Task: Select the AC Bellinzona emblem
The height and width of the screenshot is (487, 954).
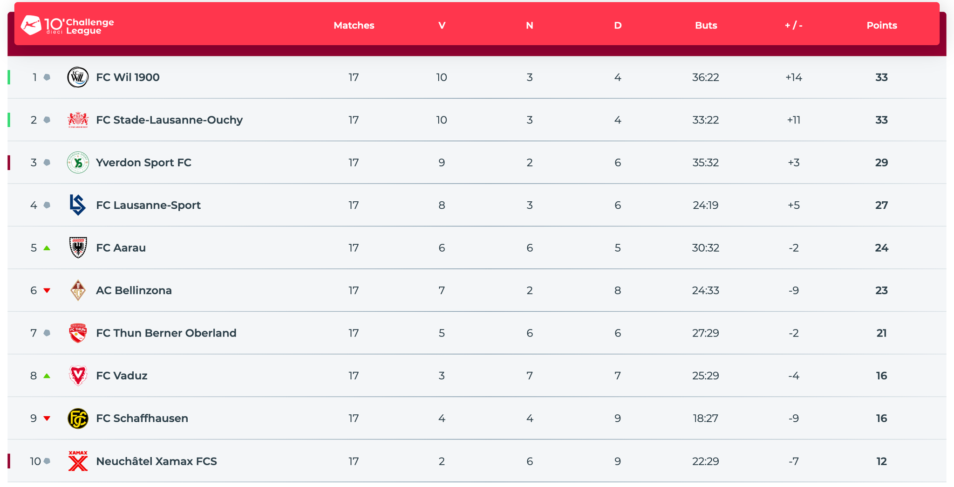Action: pos(78,290)
